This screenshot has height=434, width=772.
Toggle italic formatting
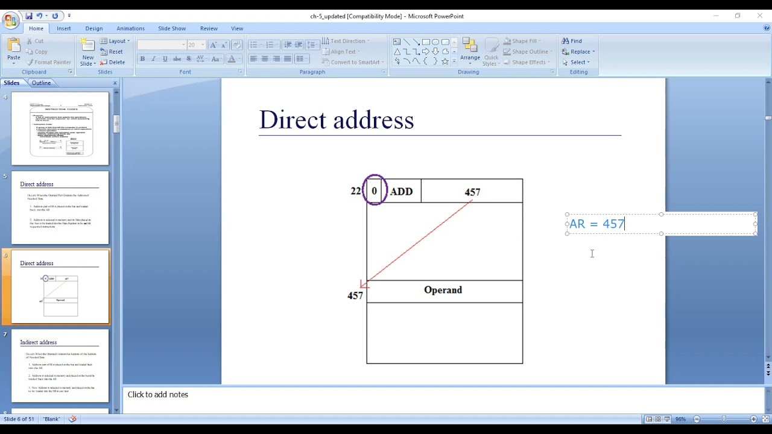(x=154, y=59)
